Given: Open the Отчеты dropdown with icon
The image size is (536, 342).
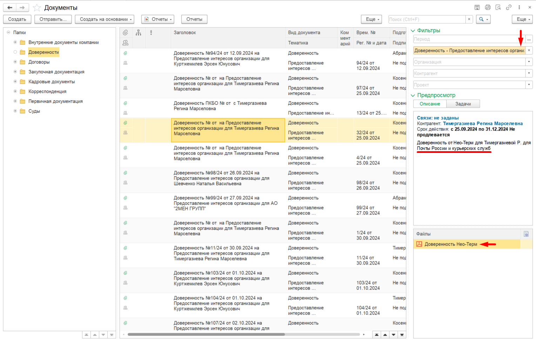Looking at the screenshot, I should pyautogui.click(x=158, y=19).
